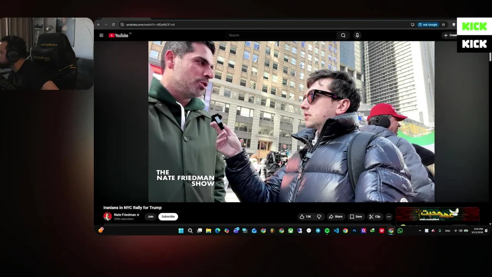The width and height of the screenshot is (492, 277).
Task: Open WhatsApp from the taskbar
Action: tap(400, 231)
